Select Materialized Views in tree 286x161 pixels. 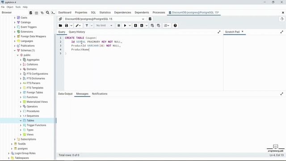coord(37,102)
